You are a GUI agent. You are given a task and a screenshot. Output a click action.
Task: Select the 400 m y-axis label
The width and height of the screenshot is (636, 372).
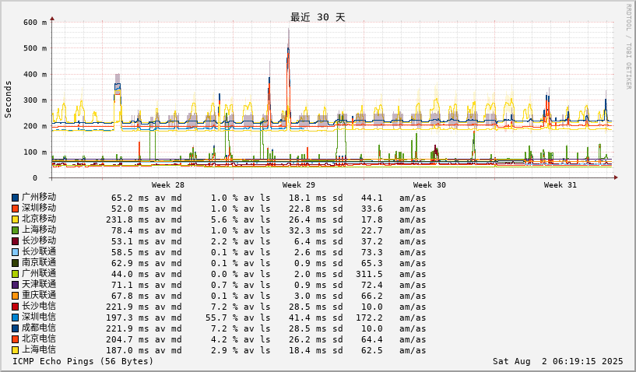click(35, 74)
